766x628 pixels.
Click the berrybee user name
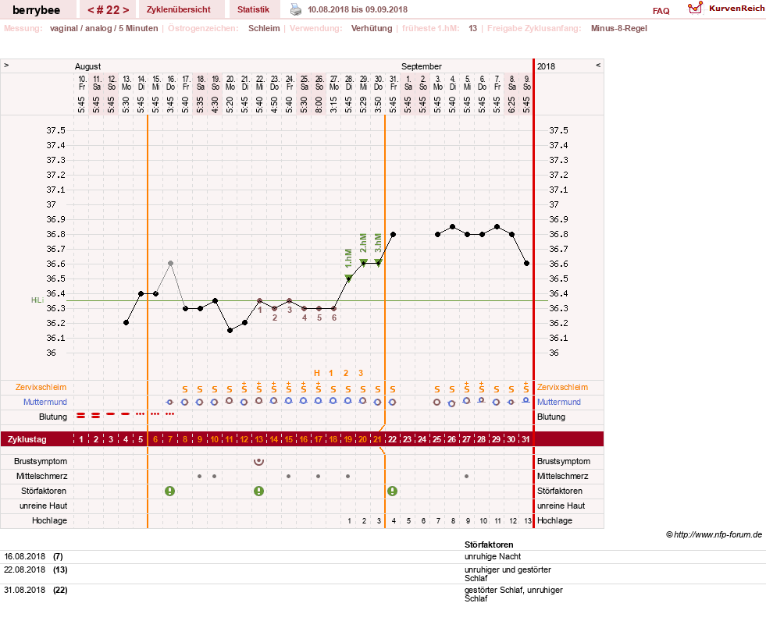[36, 10]
